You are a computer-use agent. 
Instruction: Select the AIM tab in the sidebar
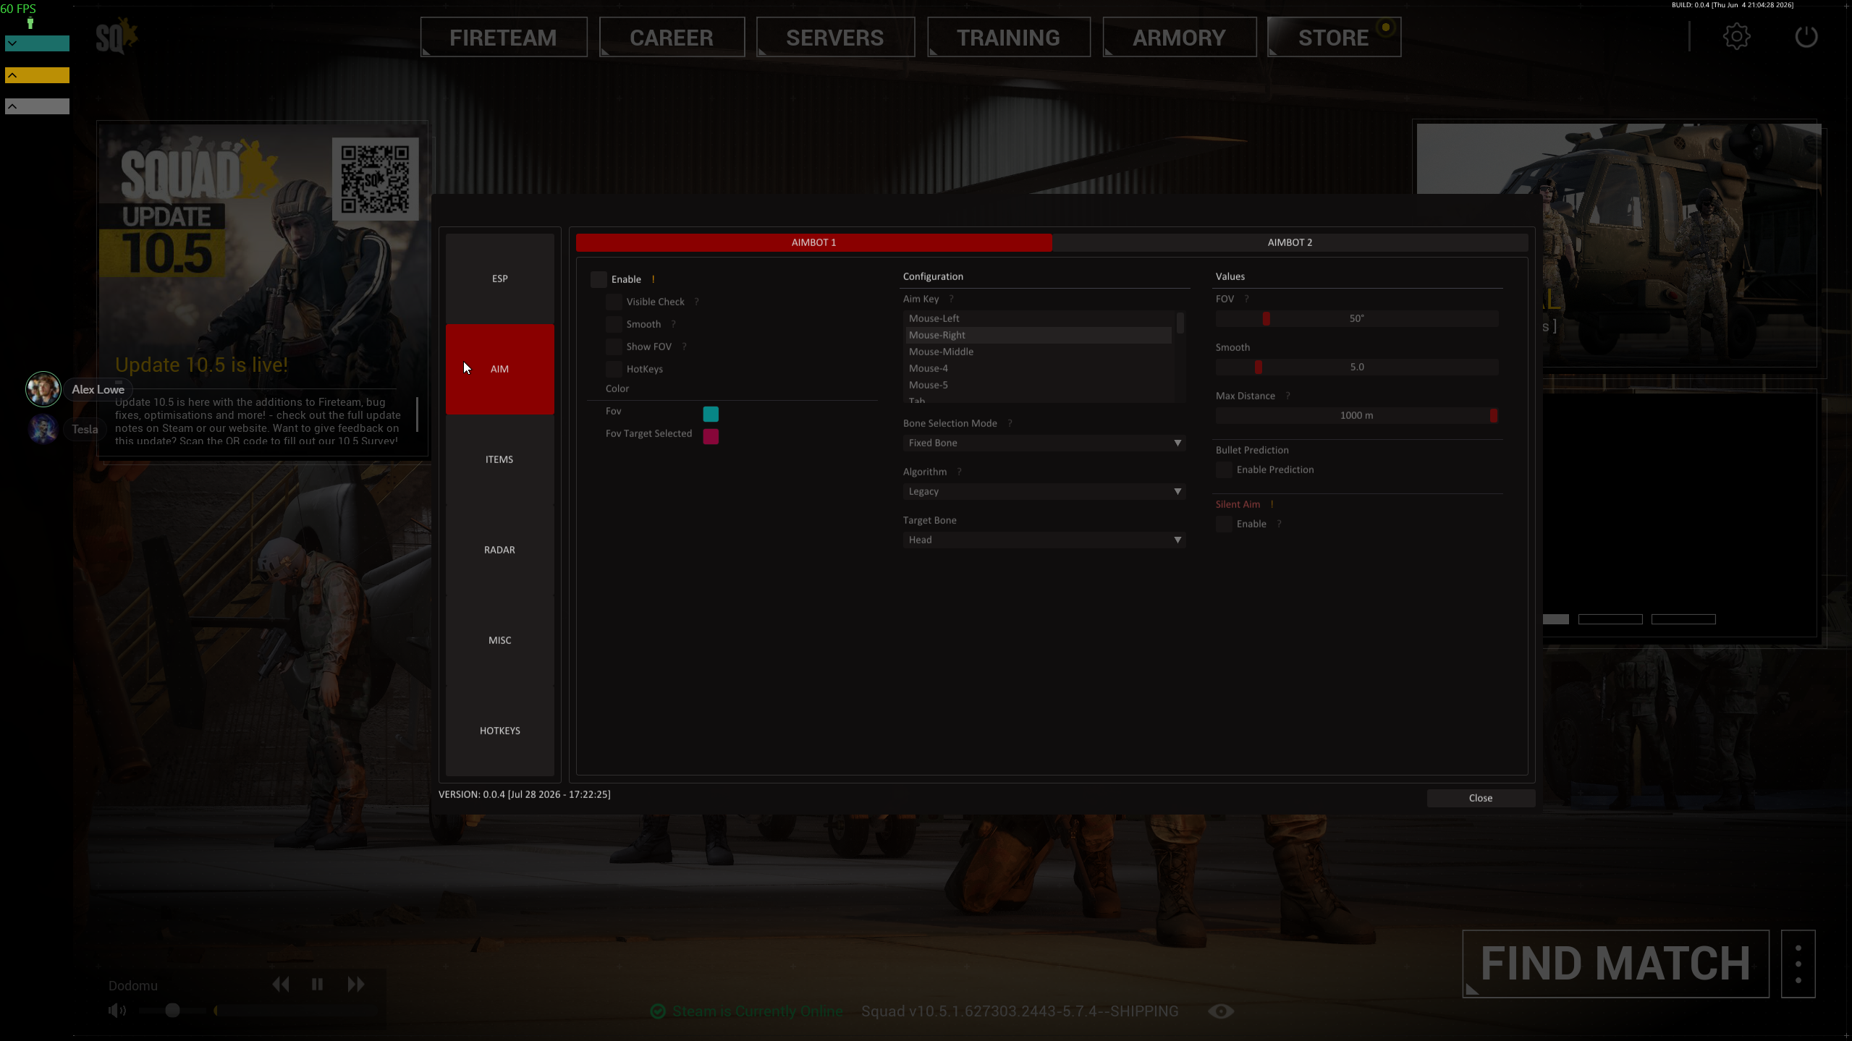pyautogui.click(x=499, y=369)
